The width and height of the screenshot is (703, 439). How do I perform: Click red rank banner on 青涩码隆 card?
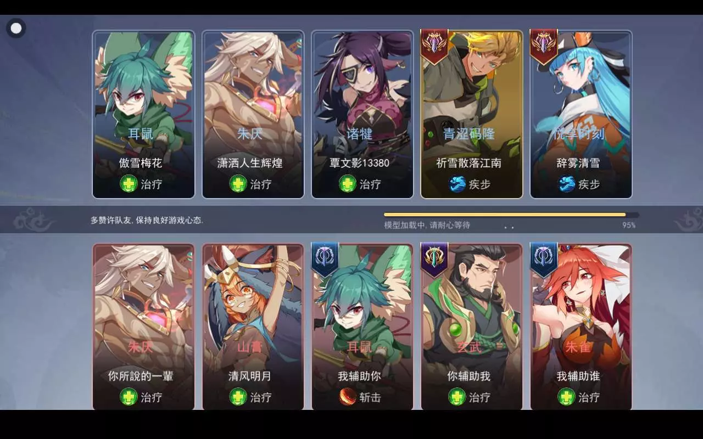coord(434,46)
